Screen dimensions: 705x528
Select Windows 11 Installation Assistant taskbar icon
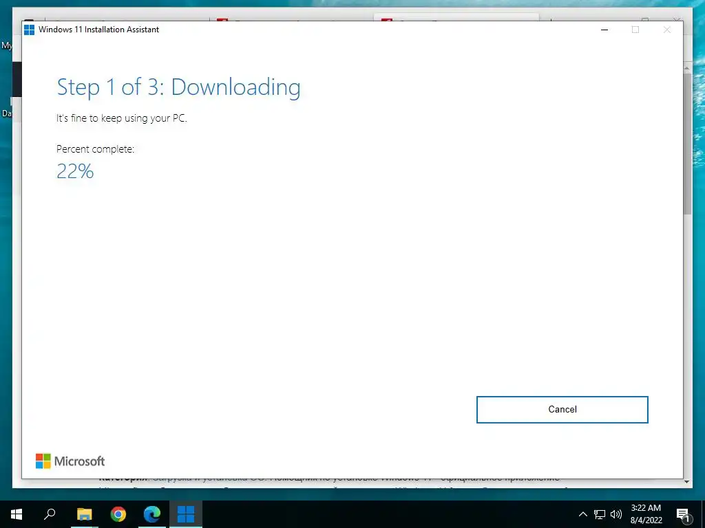pyautogui.click(x=186, y=514)
